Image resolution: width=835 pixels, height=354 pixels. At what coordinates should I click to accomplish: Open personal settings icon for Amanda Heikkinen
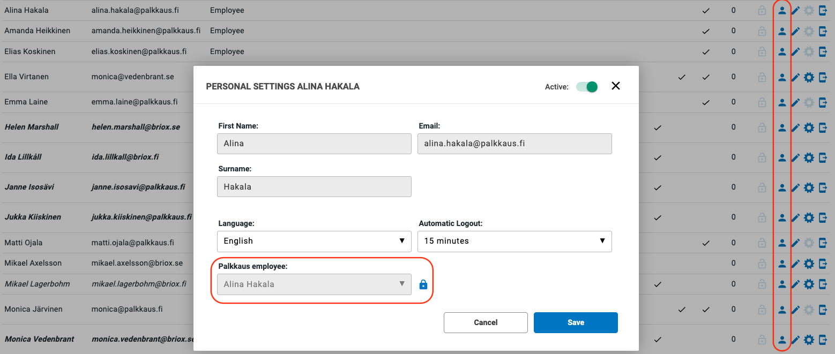(782, 31)
